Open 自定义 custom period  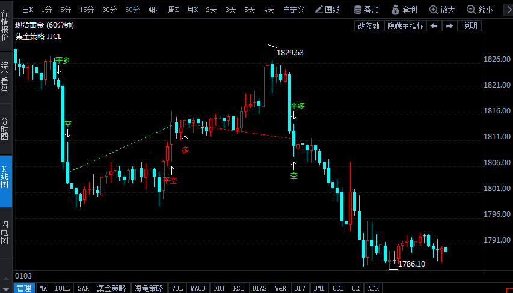pyautogui.click(x=293, y=10)
